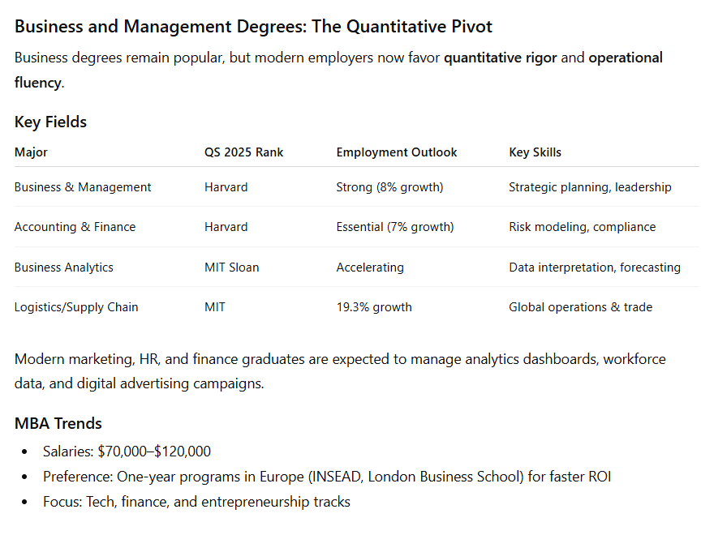Click the Data interpretation, forecasting cell
Viewport: 701px width, 535px height.
(594, 267)
